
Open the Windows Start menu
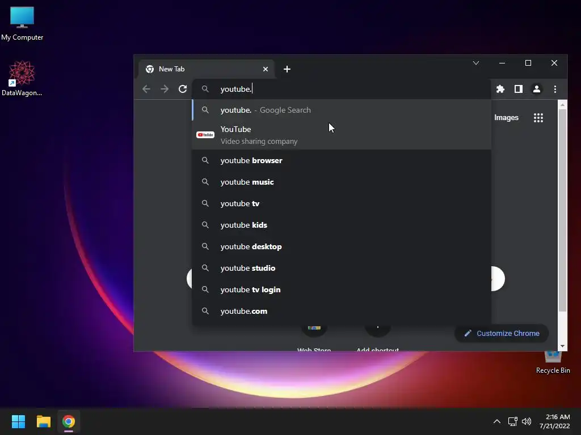tap(18, 421)
